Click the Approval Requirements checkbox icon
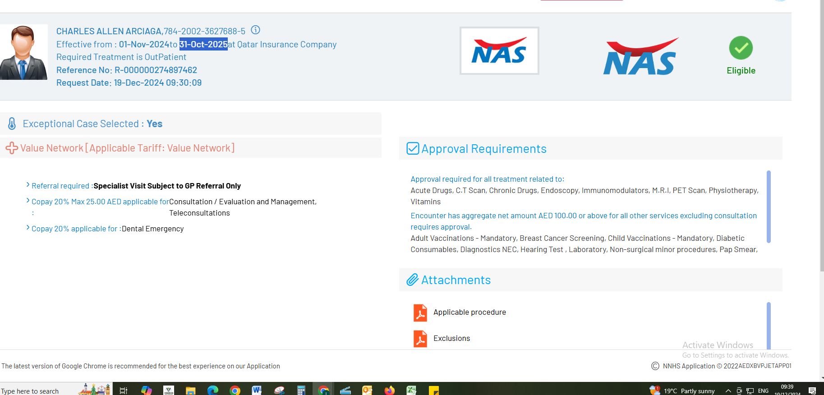Viewport: 824px width, 395px height. pos(413,148)
